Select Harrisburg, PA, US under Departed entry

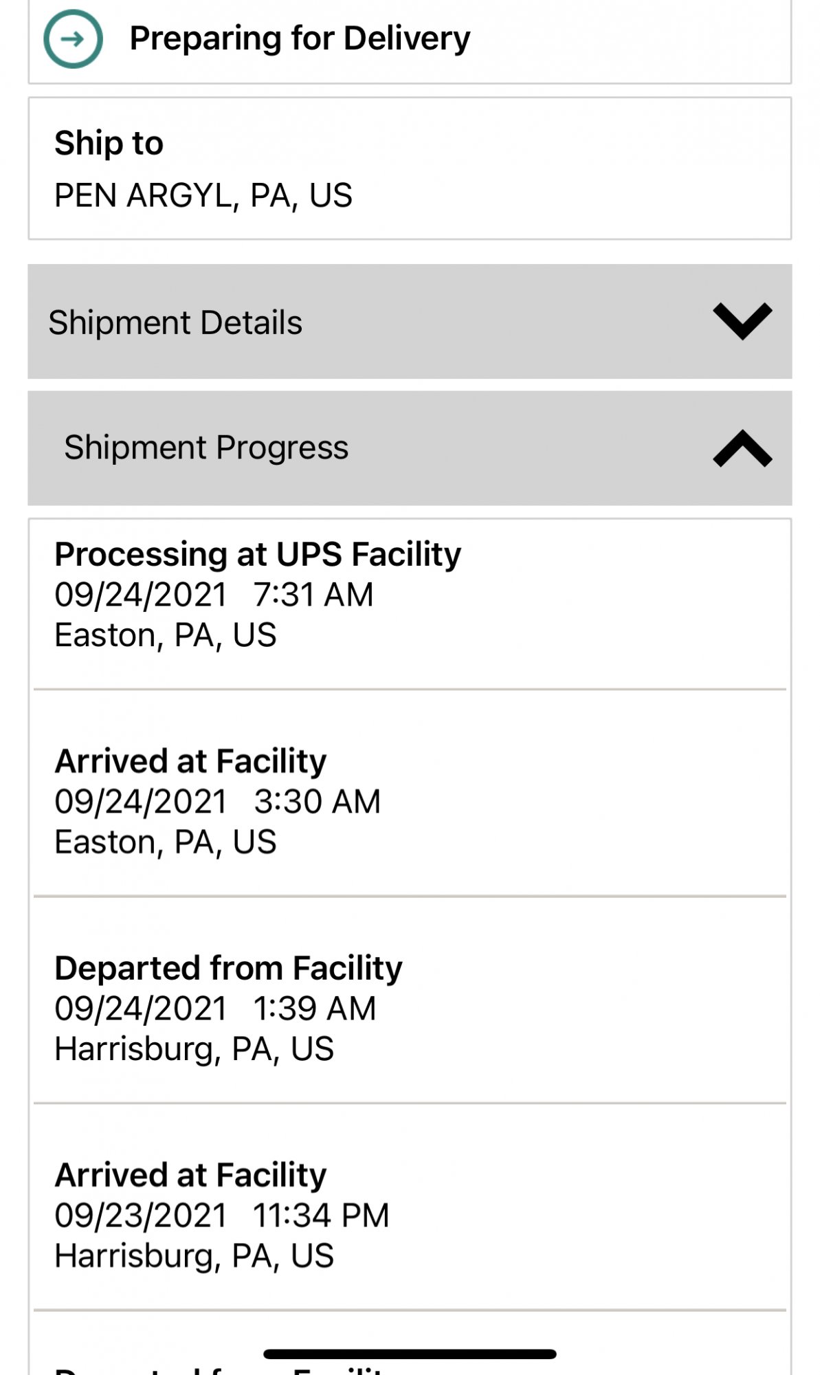(x=195, y=1050)
